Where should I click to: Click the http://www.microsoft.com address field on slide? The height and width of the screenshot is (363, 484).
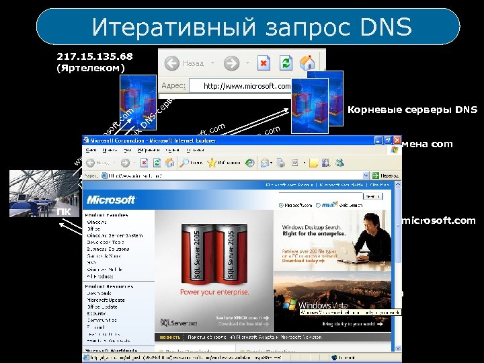tap(240, 86)
